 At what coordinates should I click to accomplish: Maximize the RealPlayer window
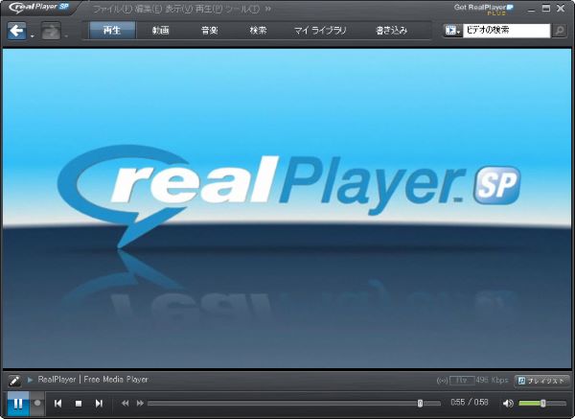coord(546,8)
